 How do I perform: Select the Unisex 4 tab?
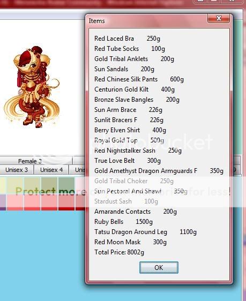51,170
